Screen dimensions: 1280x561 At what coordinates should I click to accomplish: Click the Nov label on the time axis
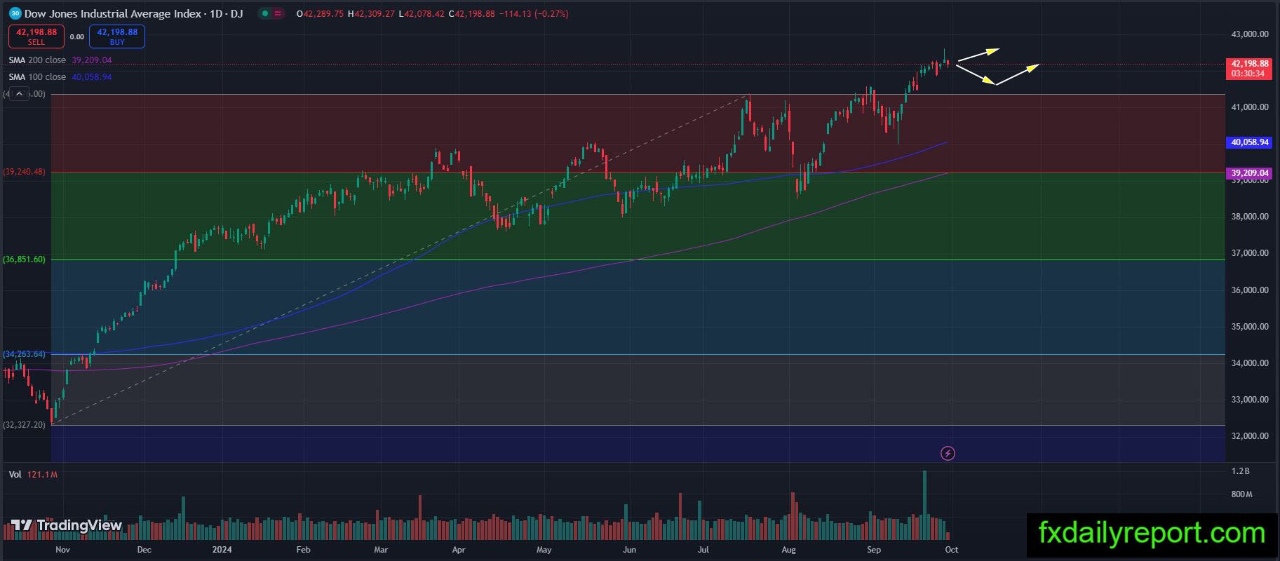tap(63, 550)
